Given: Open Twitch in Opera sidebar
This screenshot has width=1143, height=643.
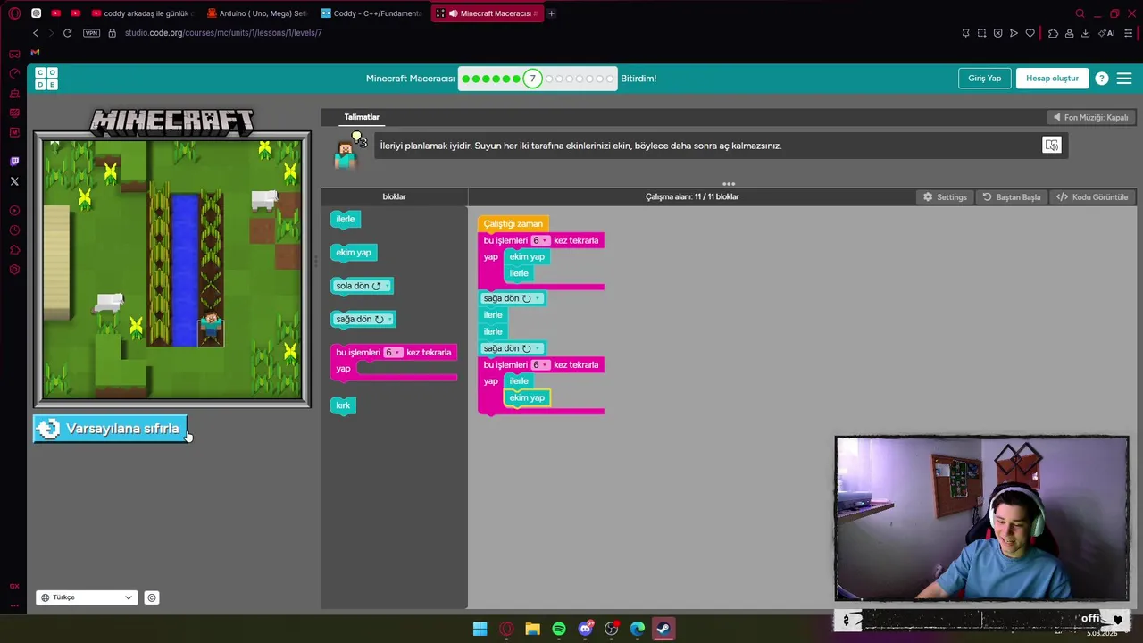Looking at the screenshot, I should (x=14, y=162).
